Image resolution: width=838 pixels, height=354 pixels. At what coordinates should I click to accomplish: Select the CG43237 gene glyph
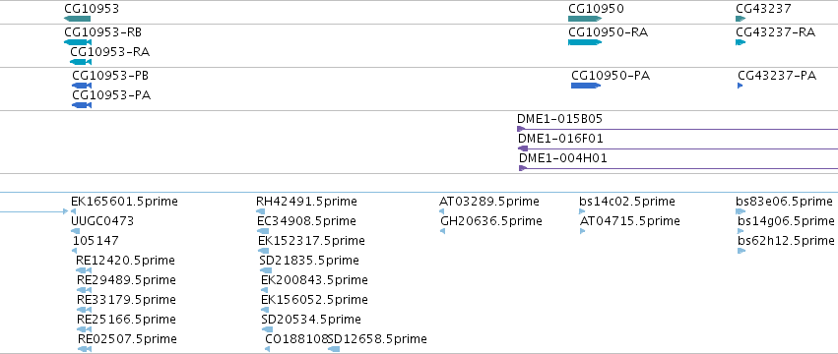click(741, 19)
